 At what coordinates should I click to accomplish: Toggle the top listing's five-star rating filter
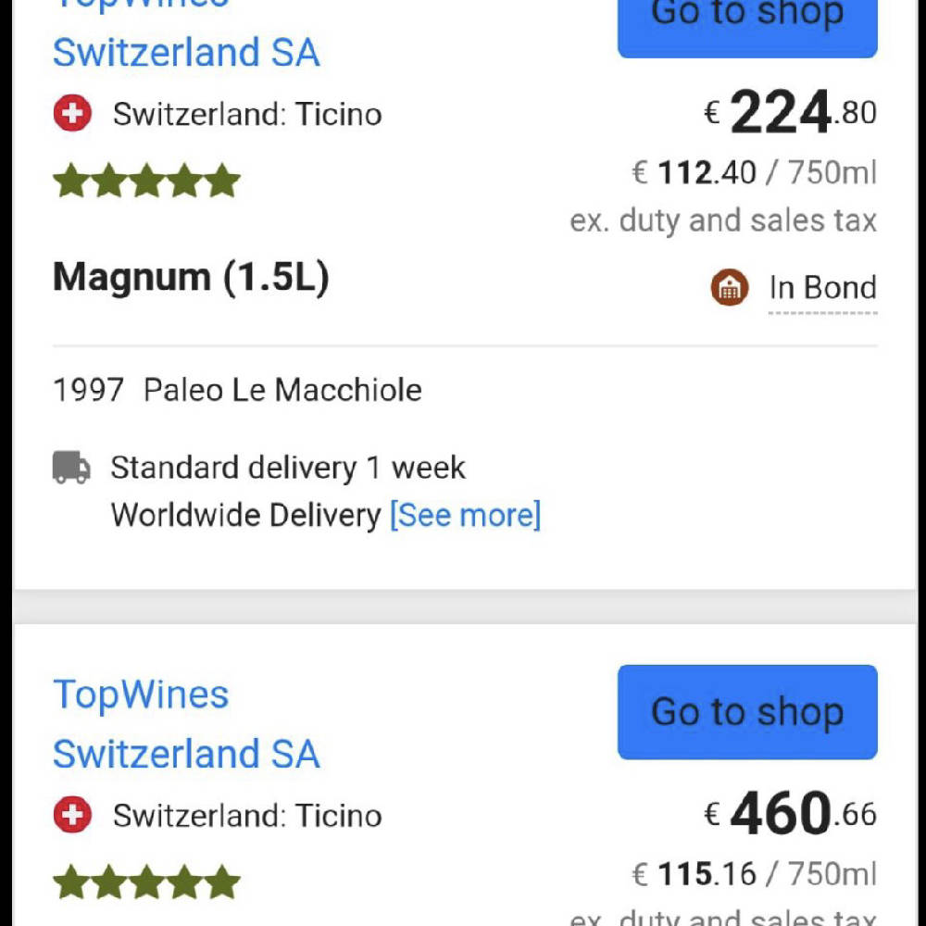(x=145, y=181)
